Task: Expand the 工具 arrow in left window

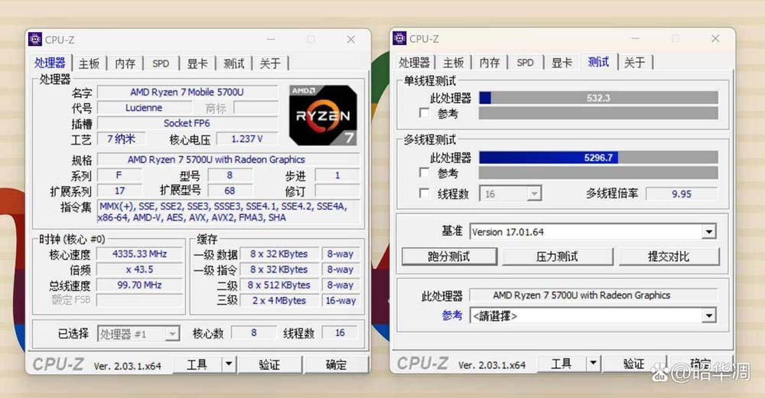Action: coord(229,365)
